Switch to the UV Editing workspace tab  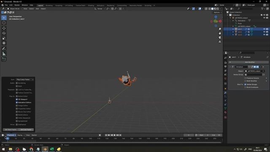[69, 5]
